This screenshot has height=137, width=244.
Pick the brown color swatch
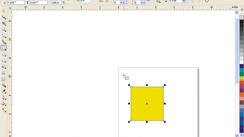(x=241, y=102)
